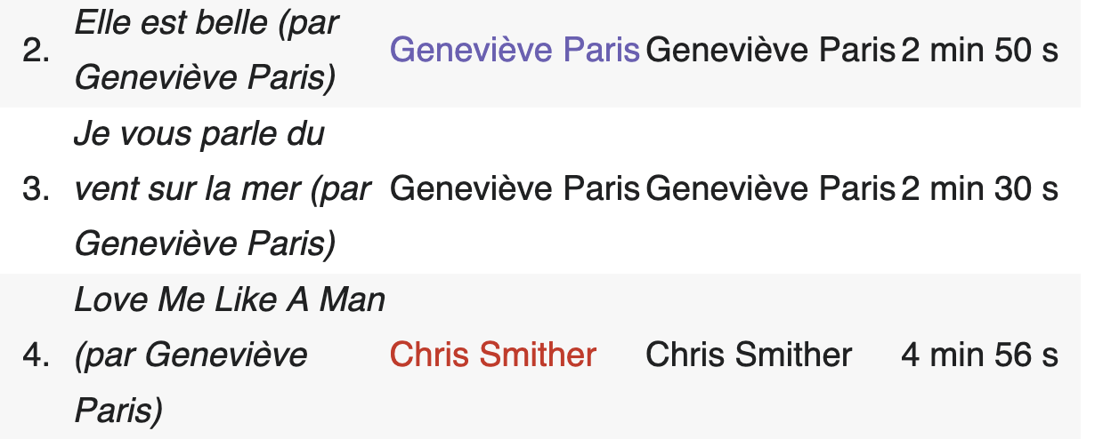This screenshot has height=439, width=1111.
Task: Click track 3's 'Geneviève Paris)' title line
Action: coord(205,243)
